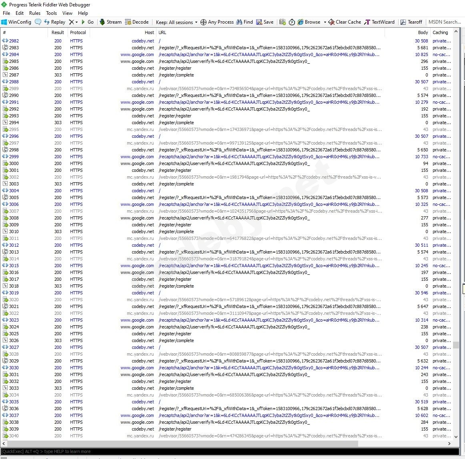The height and width of the screenshot is (459, 465).
Task: Click body size 10 602 of session 3037
Action: click(421, 415)
